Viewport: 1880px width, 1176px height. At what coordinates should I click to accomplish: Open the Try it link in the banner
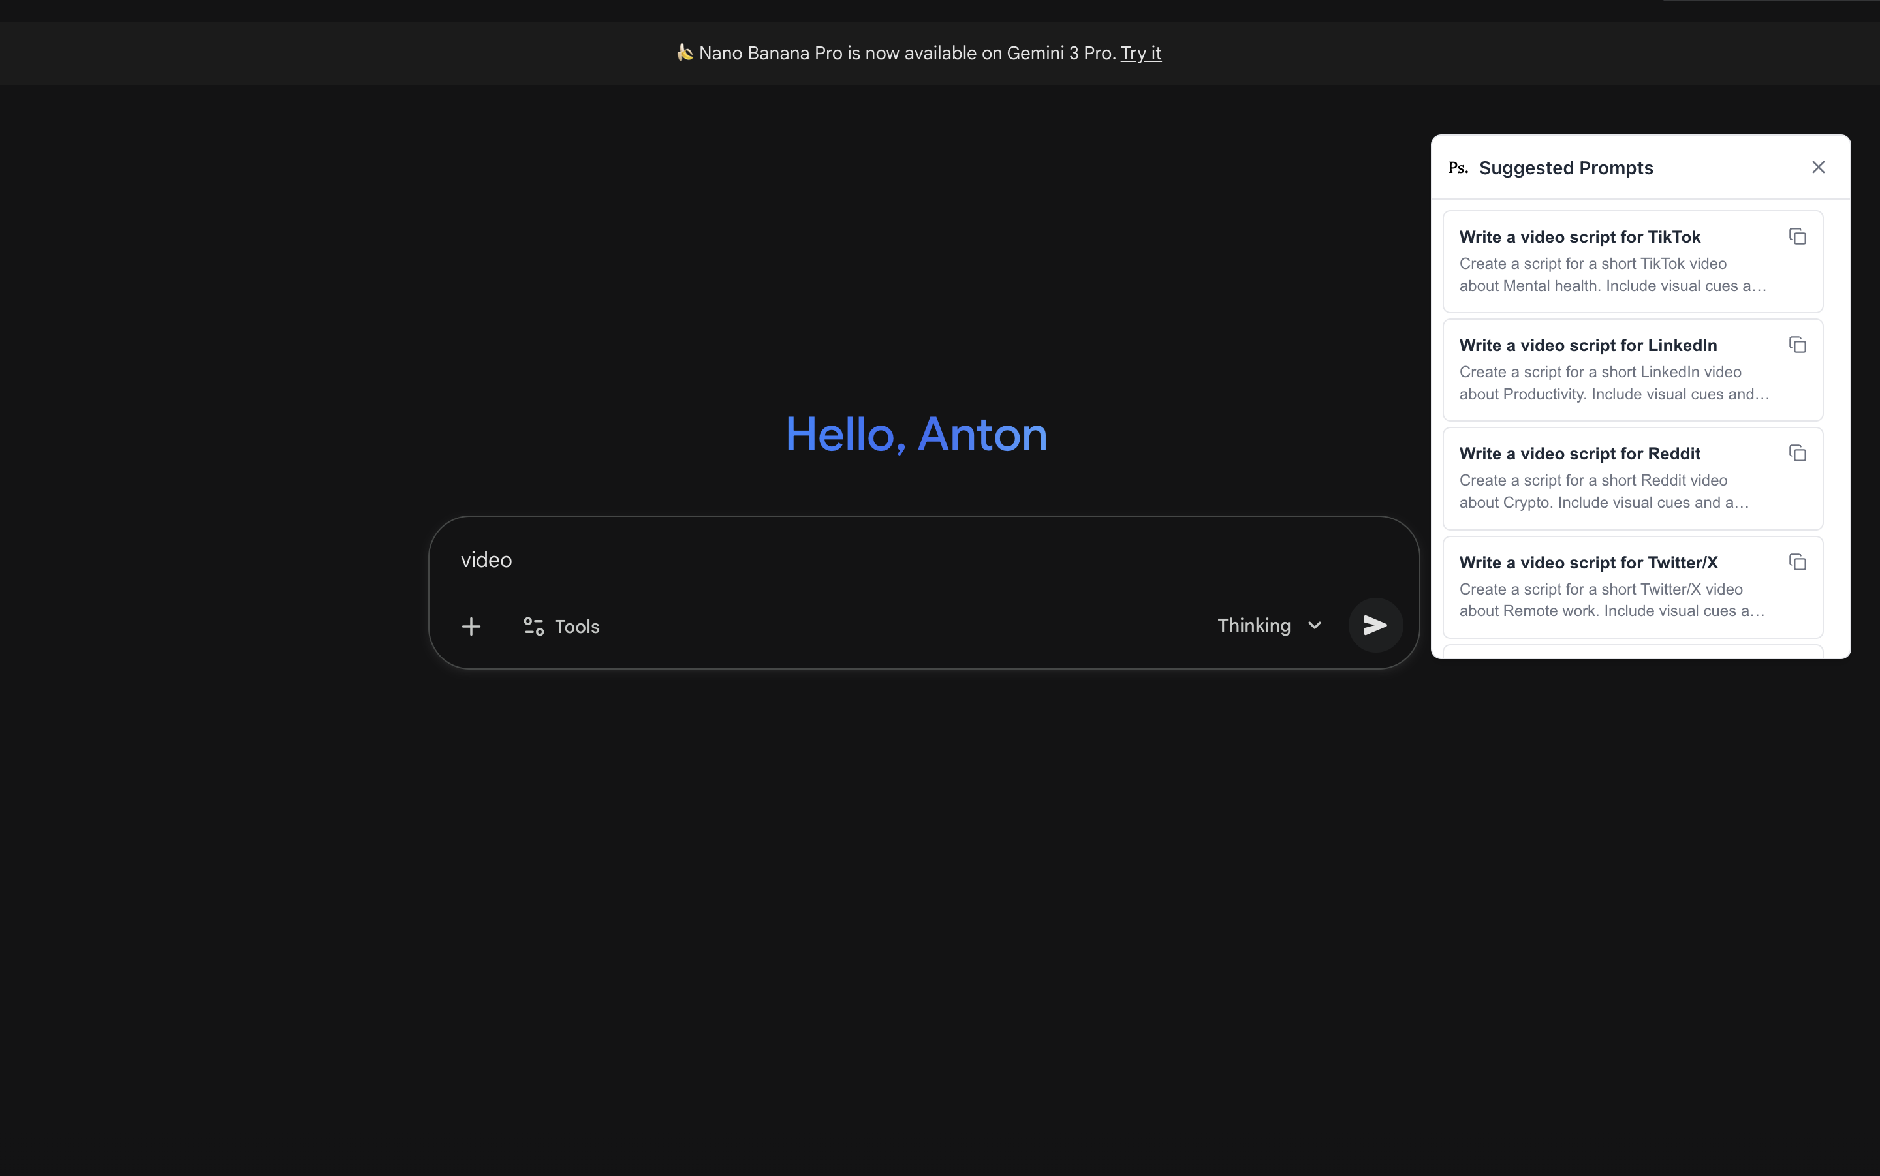(x=1140, y=53)
